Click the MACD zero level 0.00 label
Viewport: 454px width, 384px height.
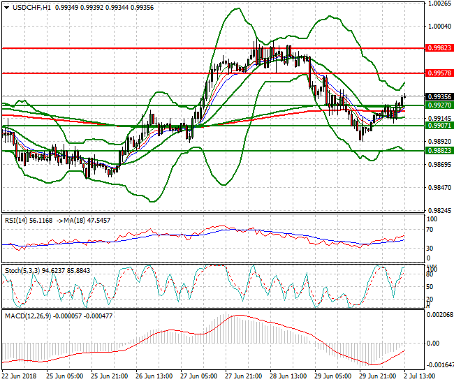coord(433,344)
